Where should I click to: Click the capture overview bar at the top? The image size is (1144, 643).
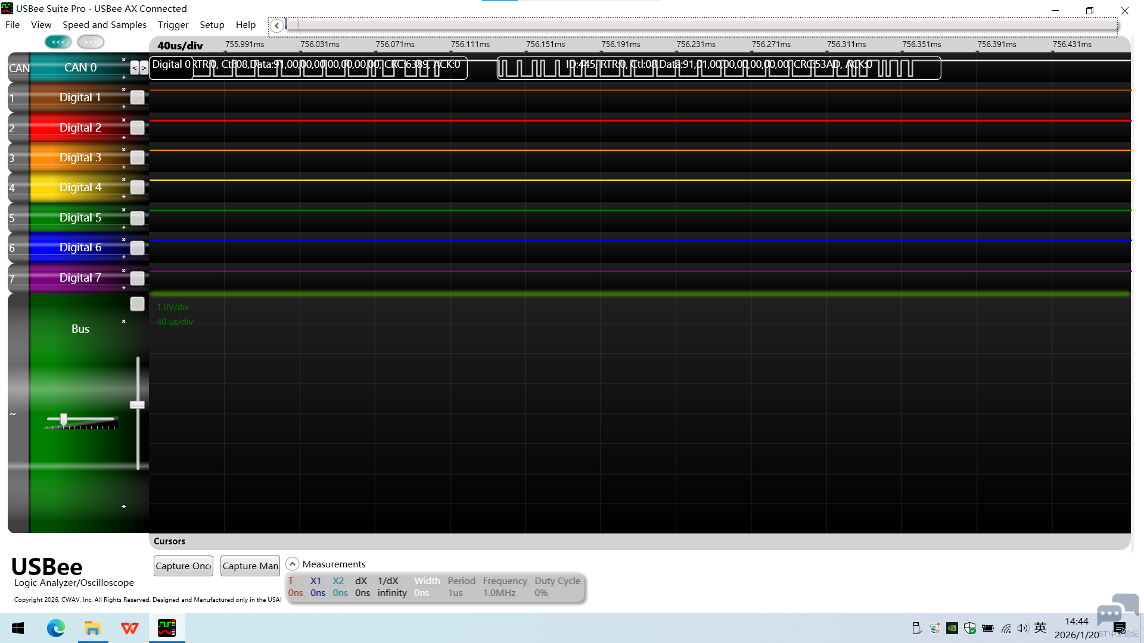pyautogui.click(x=701, y=25)
